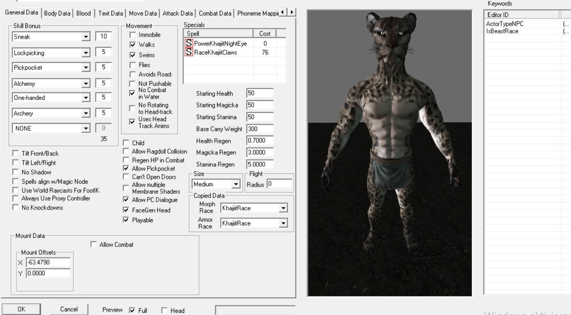Select the General Data tab

coord(21,12)
